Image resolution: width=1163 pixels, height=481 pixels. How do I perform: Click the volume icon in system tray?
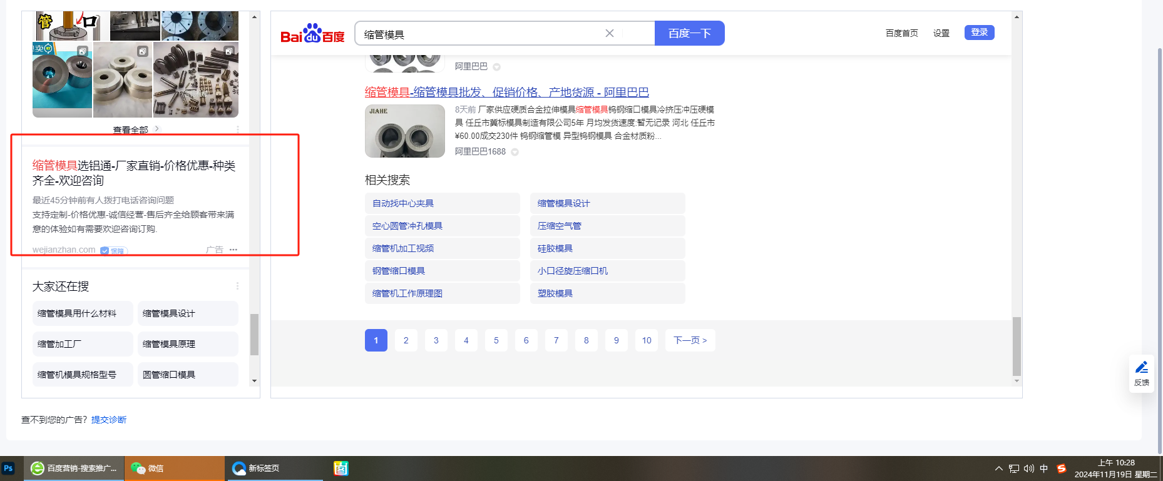(1028, 468)
